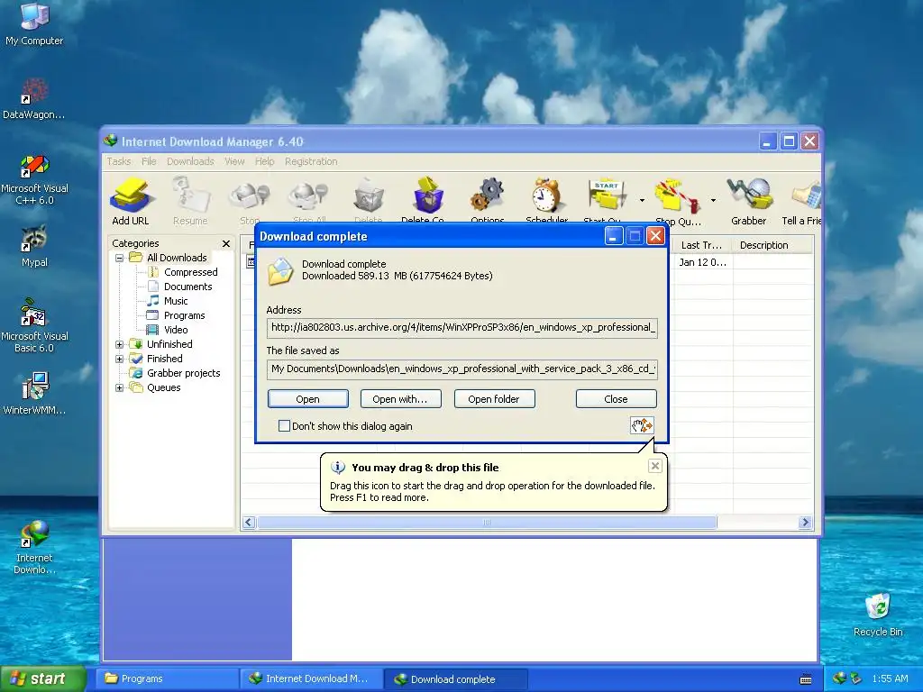Expand the Unfinished category
The image size is (923, 692).
[x=120, y=344]
